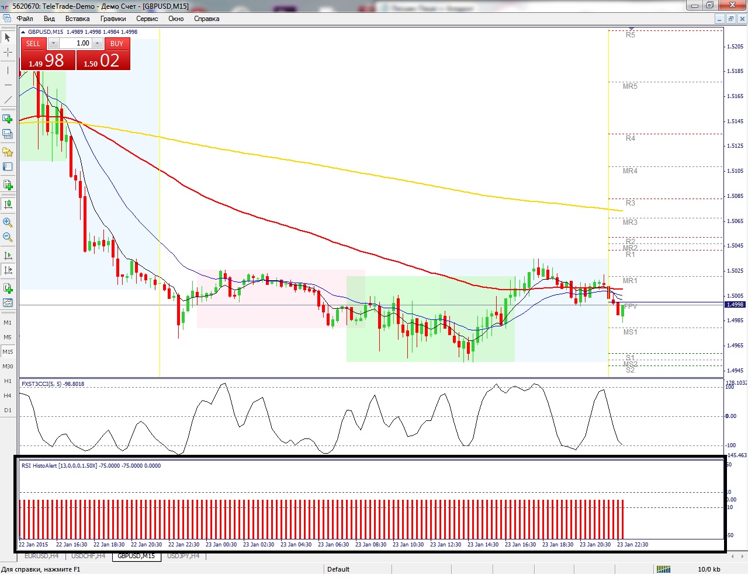This screenshot has width=748, height=578.
Task: Click the connection status bars icon
Action: click(663, 569)
